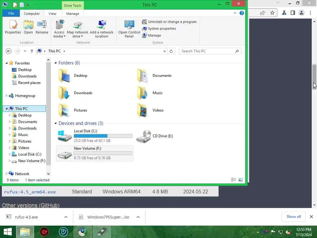Click Show all downloads button
The height and width of the screenshot is (238, 317).
293,217
